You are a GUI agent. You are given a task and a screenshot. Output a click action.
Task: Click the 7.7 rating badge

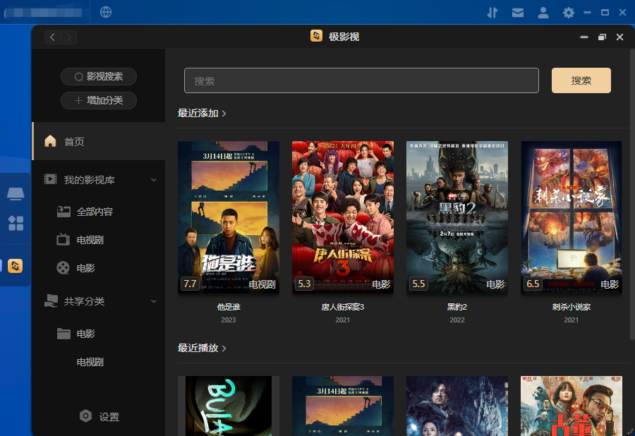coord(190,284)
